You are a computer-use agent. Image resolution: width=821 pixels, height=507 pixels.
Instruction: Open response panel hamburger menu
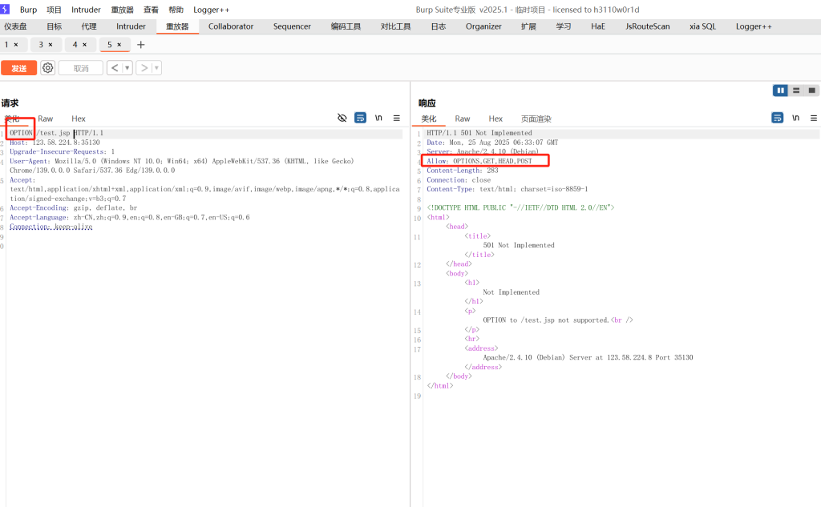[x=814, y=118]
